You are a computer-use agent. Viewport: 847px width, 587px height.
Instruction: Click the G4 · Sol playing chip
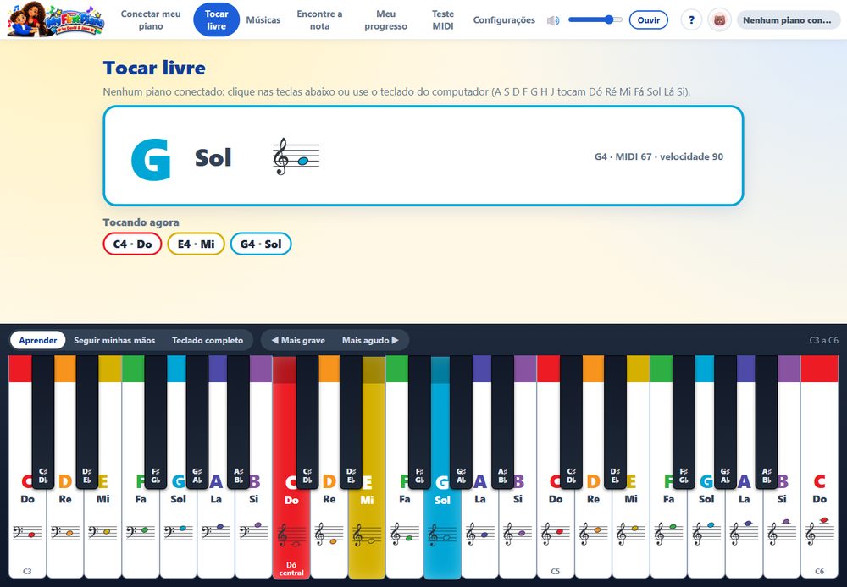[x=261, y=244]
